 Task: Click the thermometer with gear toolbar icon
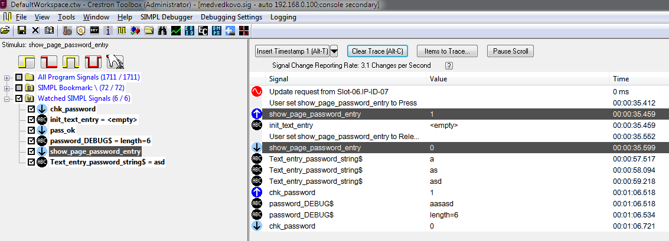pyautogui.click(x=67, y=31)
